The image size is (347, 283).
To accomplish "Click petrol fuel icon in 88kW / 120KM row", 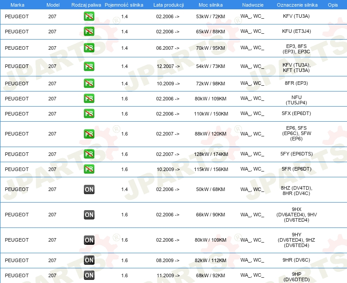I will click(x=89, y=134).
